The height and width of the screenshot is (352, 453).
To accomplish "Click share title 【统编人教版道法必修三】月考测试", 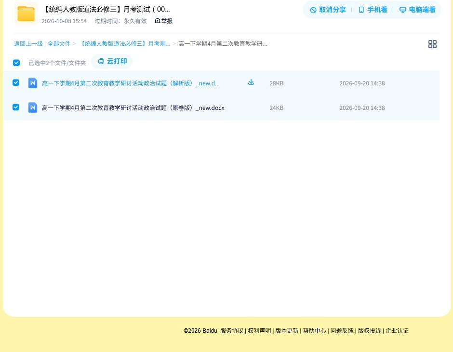I will (x=106, y=9).
